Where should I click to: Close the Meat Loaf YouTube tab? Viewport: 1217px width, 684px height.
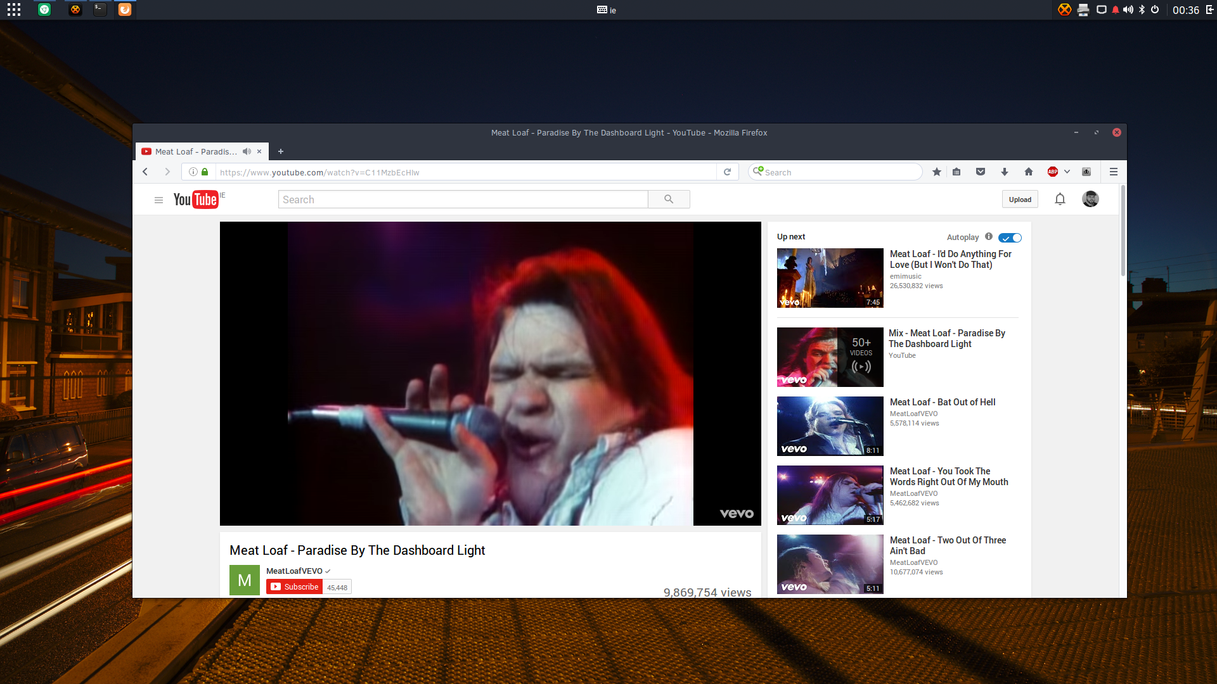[259, 151]
